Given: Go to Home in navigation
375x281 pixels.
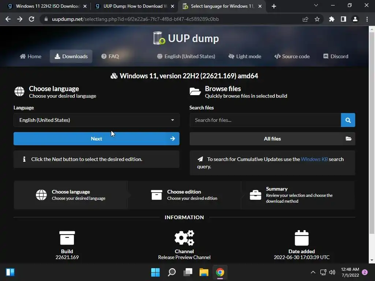Looking at the screenshot, I should [31, 56].
